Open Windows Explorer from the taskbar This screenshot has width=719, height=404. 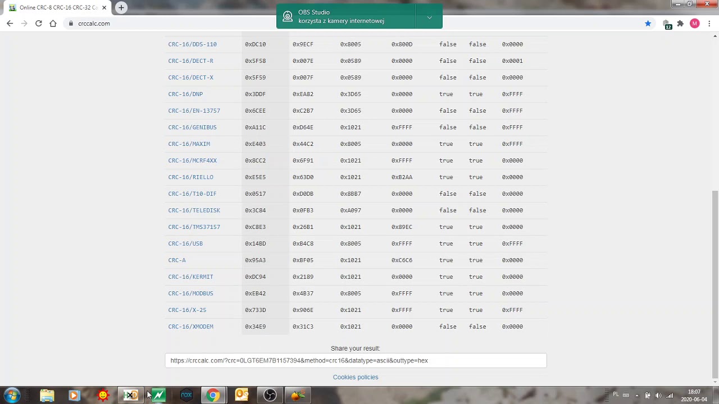(47, 396)
